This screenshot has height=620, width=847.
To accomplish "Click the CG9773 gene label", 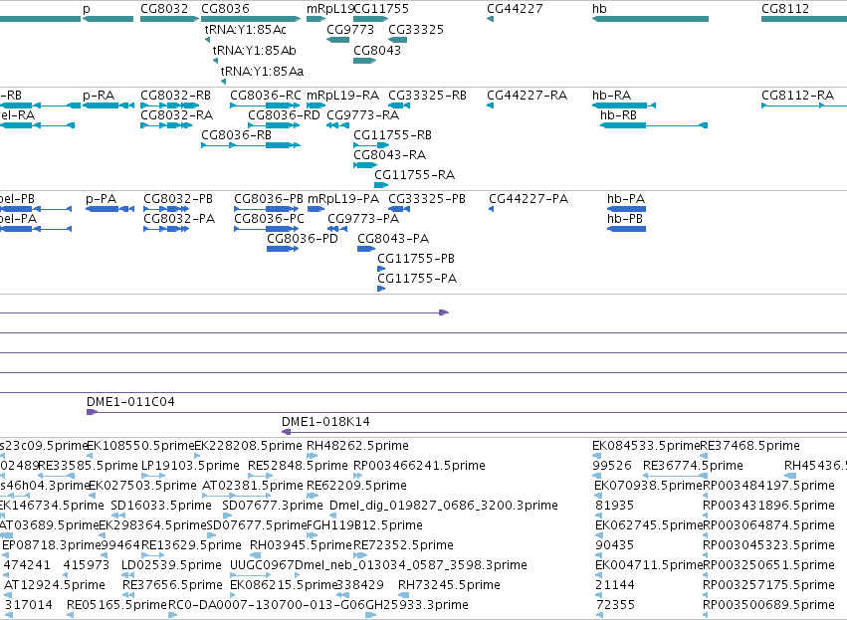I will [x=350, y=30].
